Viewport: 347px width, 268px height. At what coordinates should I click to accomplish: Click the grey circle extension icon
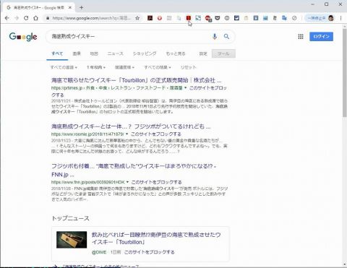[227, 18]
